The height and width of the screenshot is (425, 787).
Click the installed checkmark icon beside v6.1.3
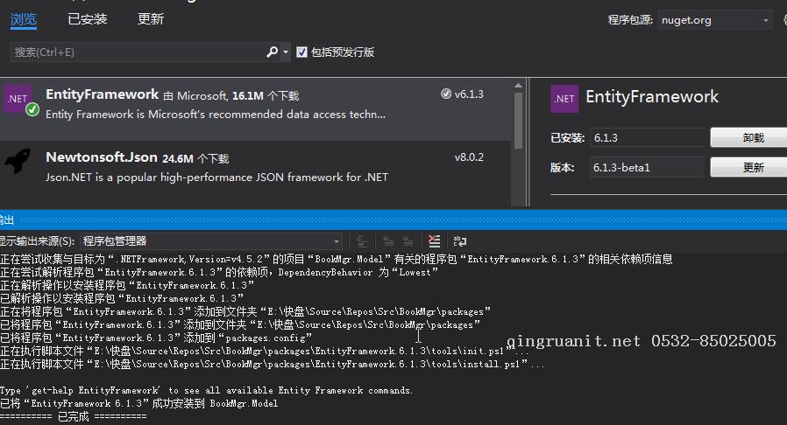point(446,94)
